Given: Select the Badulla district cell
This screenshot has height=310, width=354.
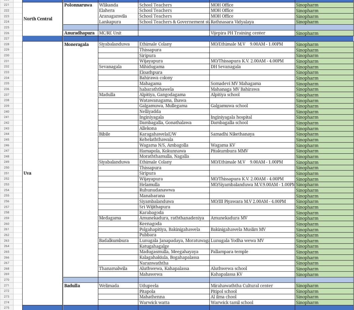Looking at the screenshot, I should (x=80, y=294).
